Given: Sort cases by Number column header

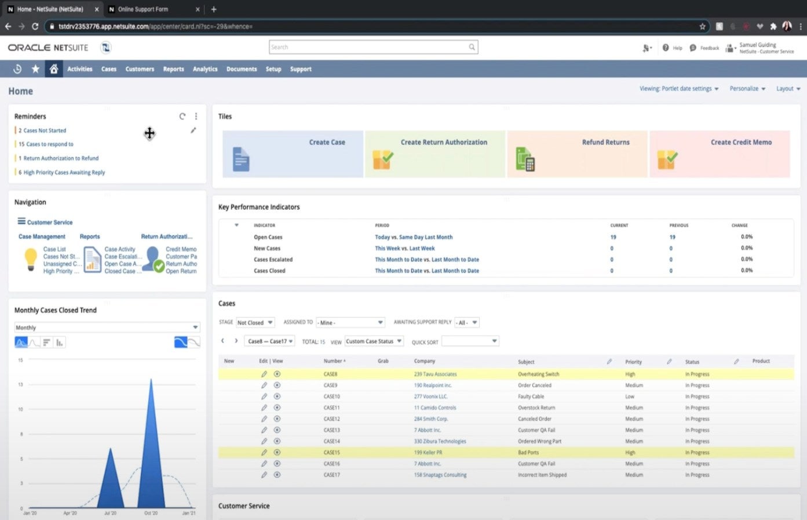Looking at the screenshot, I should click(x=334, y=361).
